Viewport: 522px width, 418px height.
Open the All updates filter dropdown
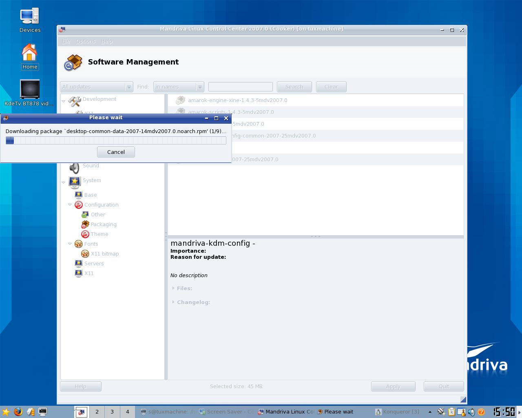point(97,87)
